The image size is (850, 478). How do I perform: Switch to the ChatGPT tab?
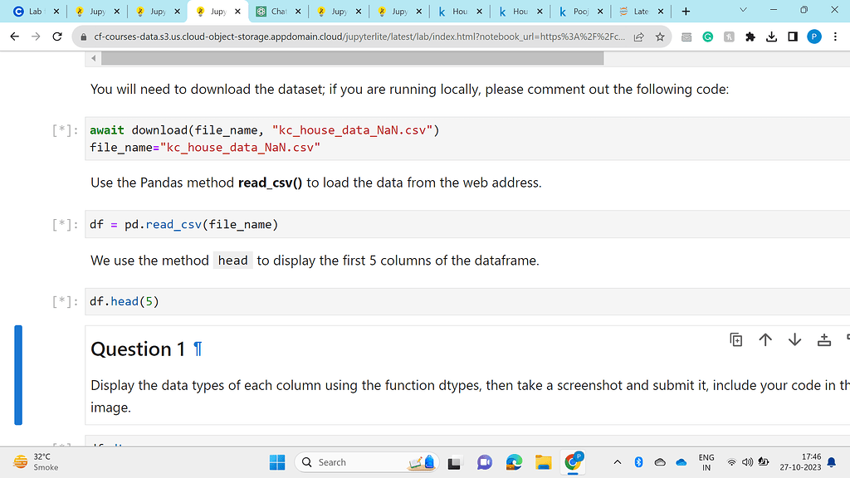point(278,12)
